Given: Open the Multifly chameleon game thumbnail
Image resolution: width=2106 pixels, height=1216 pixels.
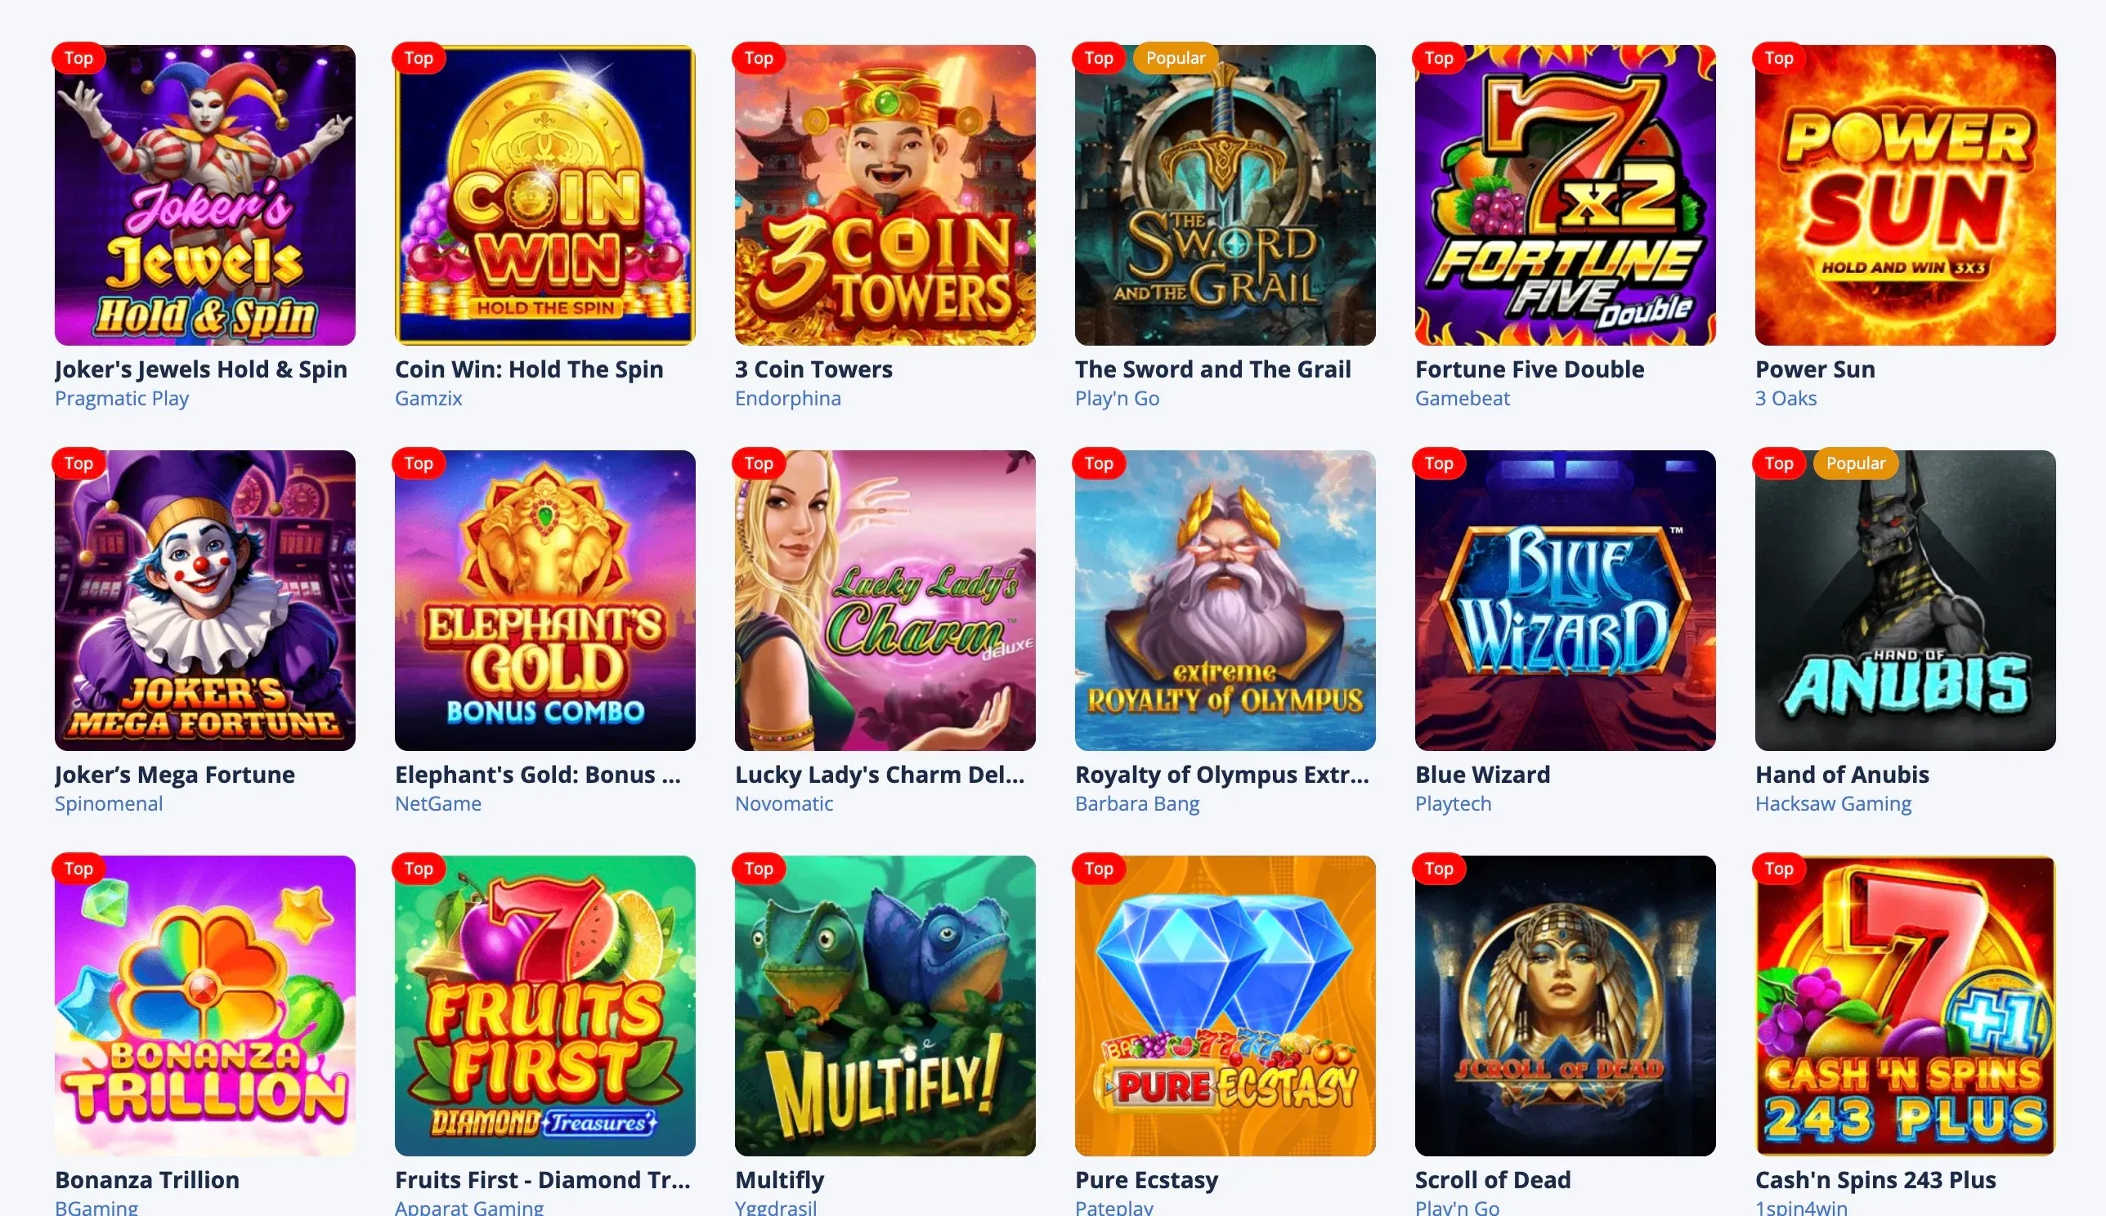Looking at the screenshot, I should click(x=885, y=1005).
